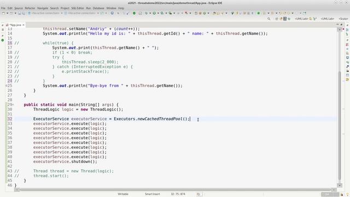Click 'Smart Insert' in the status bar
Viewport: 350px width, 197px height.
pyautogui.click(x=152, y=194)
